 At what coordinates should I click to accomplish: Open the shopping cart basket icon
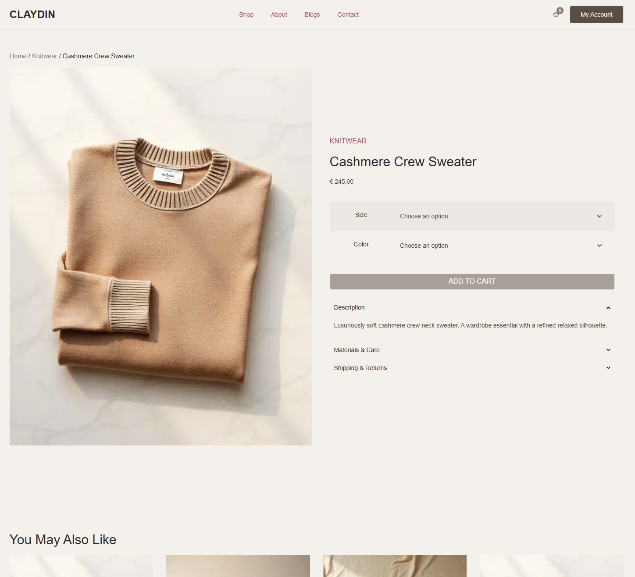556,14
